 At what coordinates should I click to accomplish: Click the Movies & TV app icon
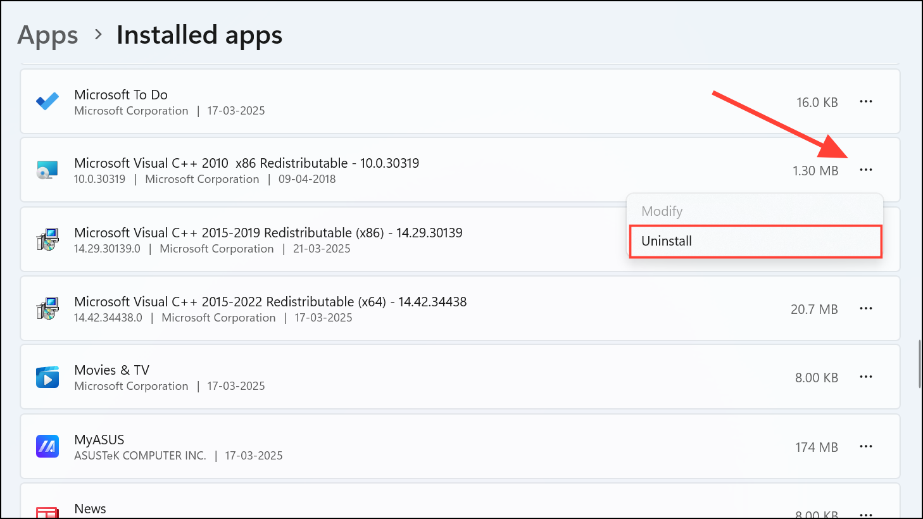tap(47, 377)
